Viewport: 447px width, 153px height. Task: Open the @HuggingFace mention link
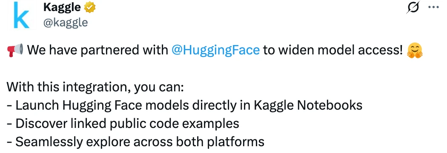[215, 50]
